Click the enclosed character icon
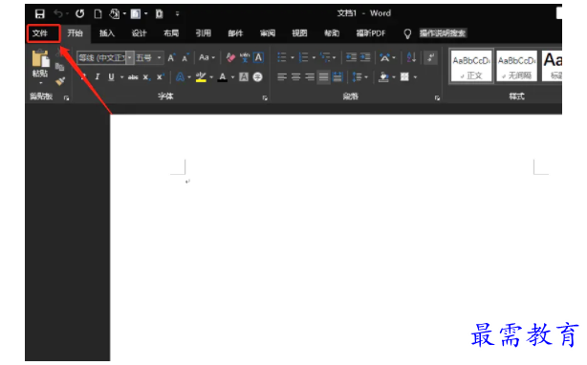587x365 pixels. tap(257, 77)
